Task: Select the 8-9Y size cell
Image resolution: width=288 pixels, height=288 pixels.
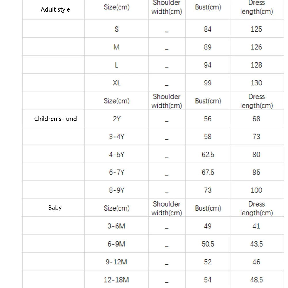Action: 117,190
